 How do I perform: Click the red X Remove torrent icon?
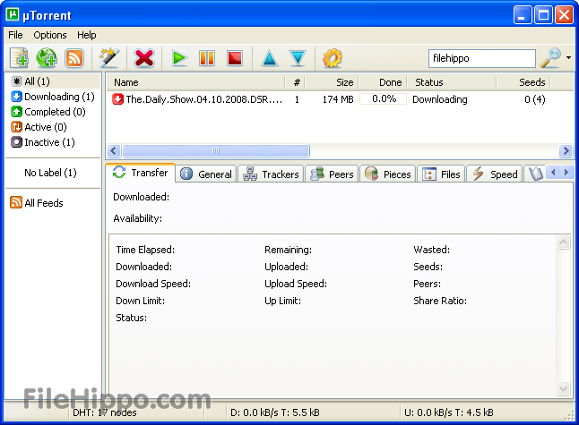[144, 58]
